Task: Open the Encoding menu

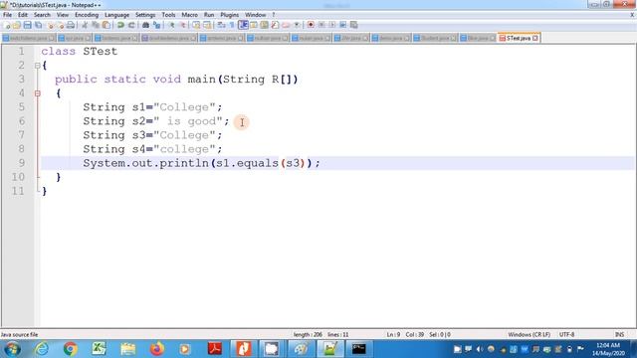Action: [x=87, y=15]
